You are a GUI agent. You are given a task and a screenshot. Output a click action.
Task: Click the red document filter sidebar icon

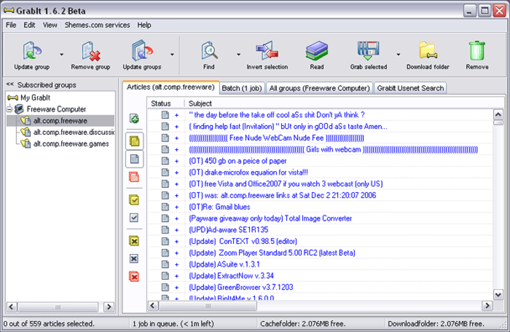point(134,177)
